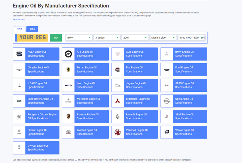The image size is (242, 163).
Task: Click the Audi logo icon
Action: 118,54
